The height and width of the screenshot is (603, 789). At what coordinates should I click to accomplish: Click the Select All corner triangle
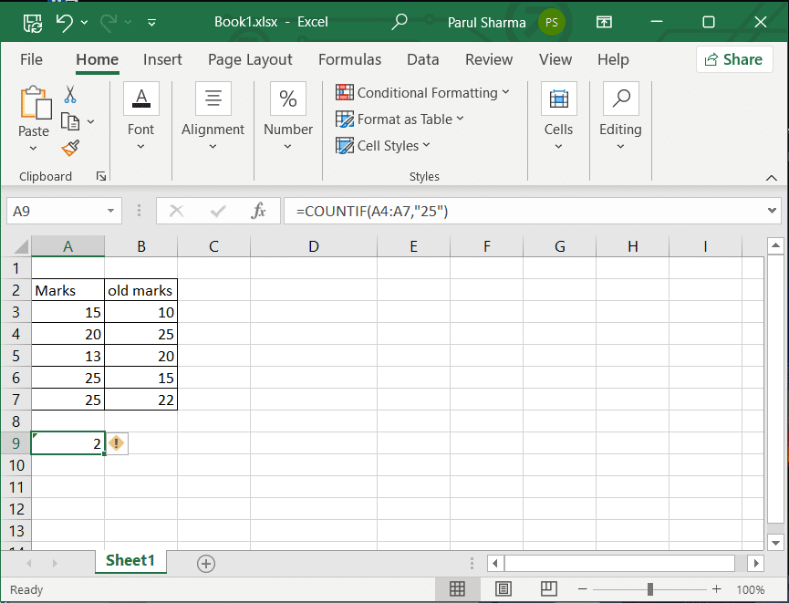tap(21, 246)
